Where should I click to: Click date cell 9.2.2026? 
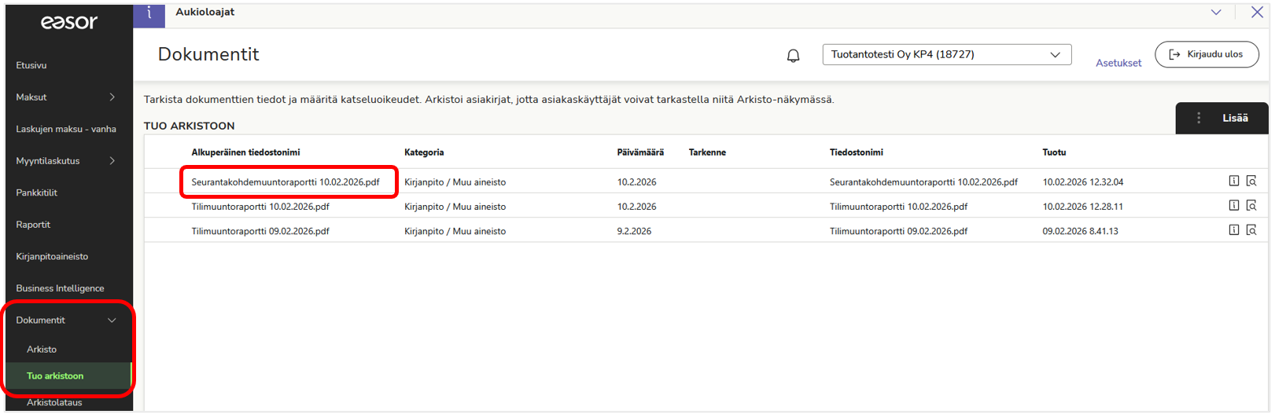coord(634,231)
